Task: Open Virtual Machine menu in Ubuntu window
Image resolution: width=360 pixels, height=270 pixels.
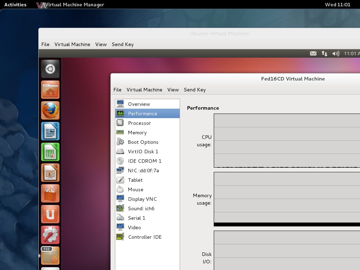Action: pos(72,44)
